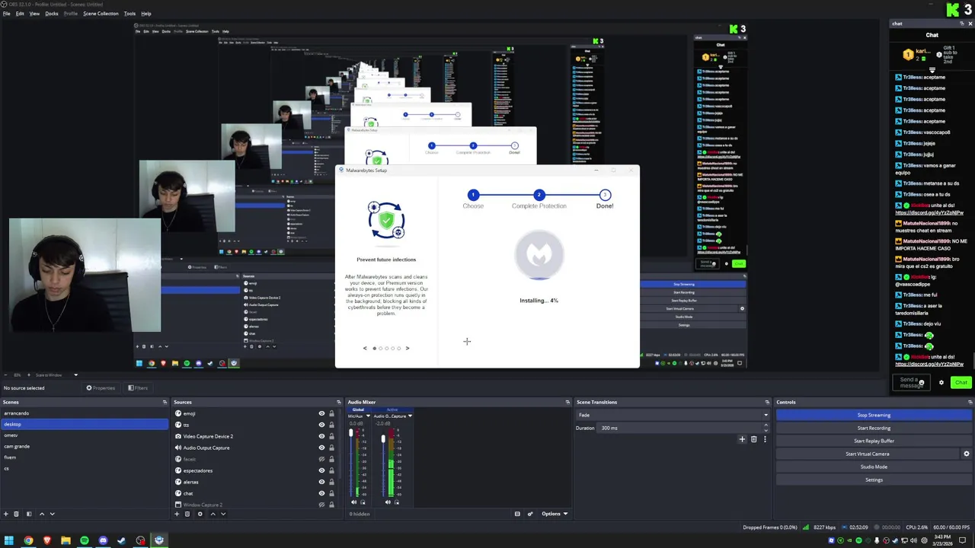The height and width of the screenshot is (548, 975).
Task: Open Mic/Aux channel menu arrow
Action: tap(368, 416)
